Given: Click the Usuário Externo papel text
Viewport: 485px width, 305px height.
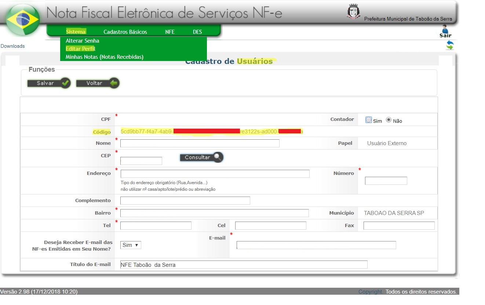Looking at the screenshot, I should pos(387,143).
